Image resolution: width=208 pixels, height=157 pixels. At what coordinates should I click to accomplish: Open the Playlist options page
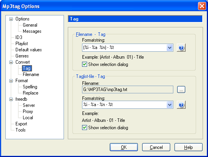[22, 44]
